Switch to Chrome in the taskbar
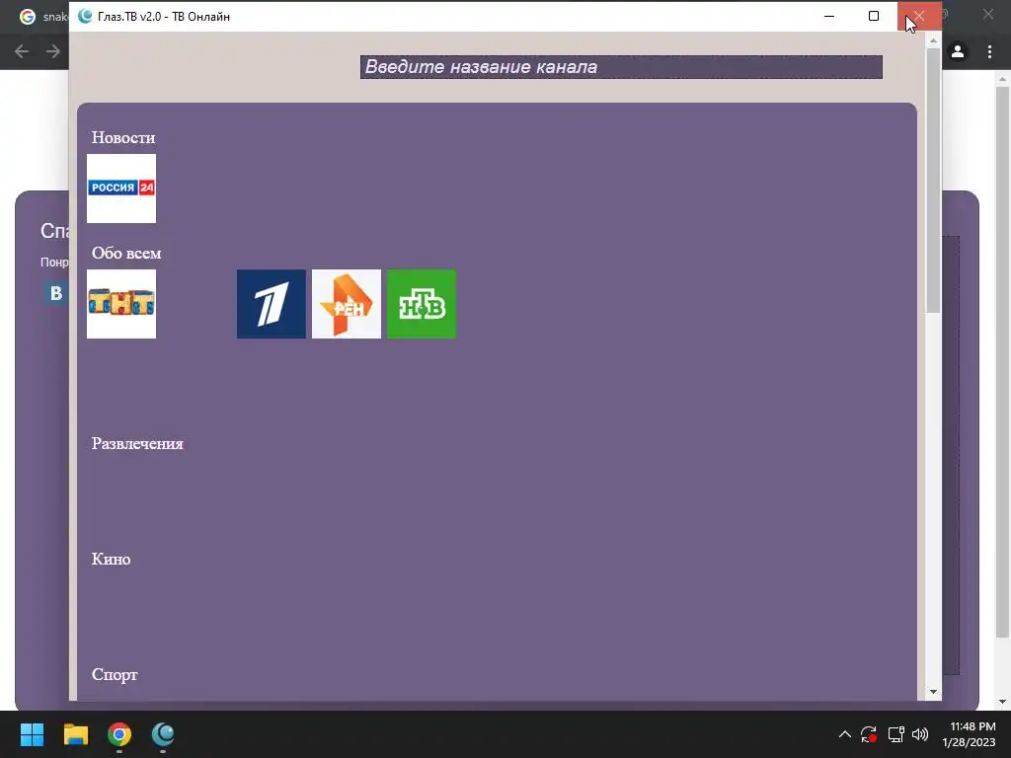 tap(119, 734)
